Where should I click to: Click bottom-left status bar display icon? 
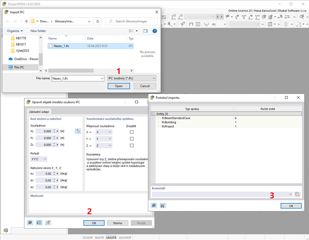point(6,230)
